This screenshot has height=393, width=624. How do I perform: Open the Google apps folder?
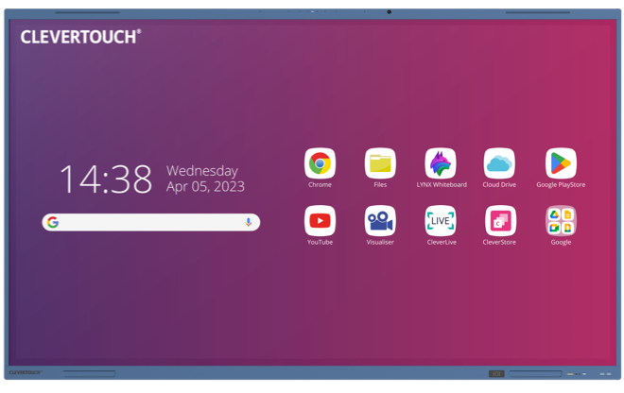(561, 221)
